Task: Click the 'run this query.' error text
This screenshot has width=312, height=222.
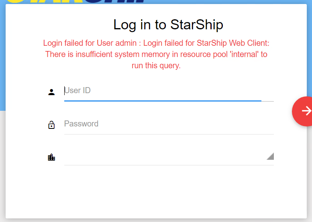Action: pyautogui.click(x=156, y=65)
